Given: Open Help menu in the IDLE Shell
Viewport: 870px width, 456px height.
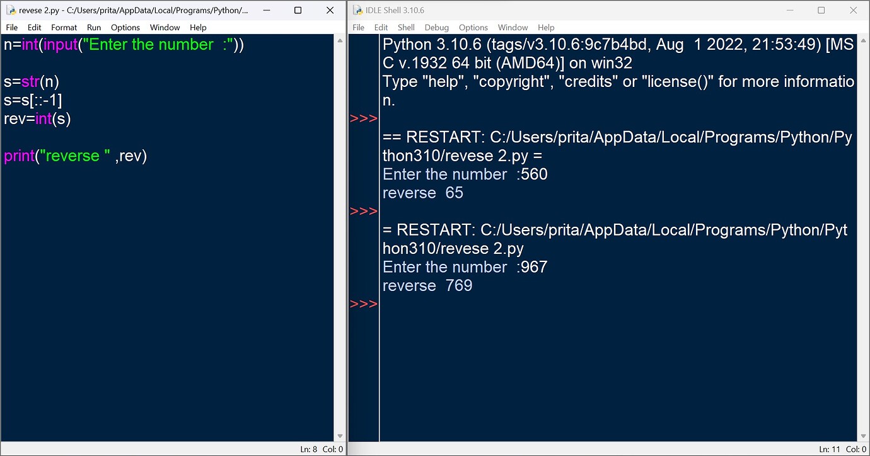Looking at the screenshot, I should (x=546, y=28).
